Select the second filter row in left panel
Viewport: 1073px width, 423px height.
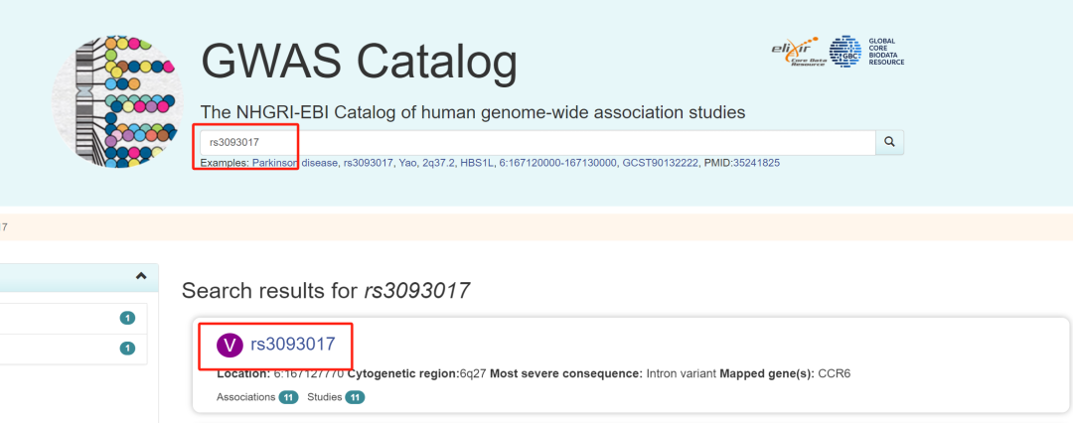[x=70, y=349]
